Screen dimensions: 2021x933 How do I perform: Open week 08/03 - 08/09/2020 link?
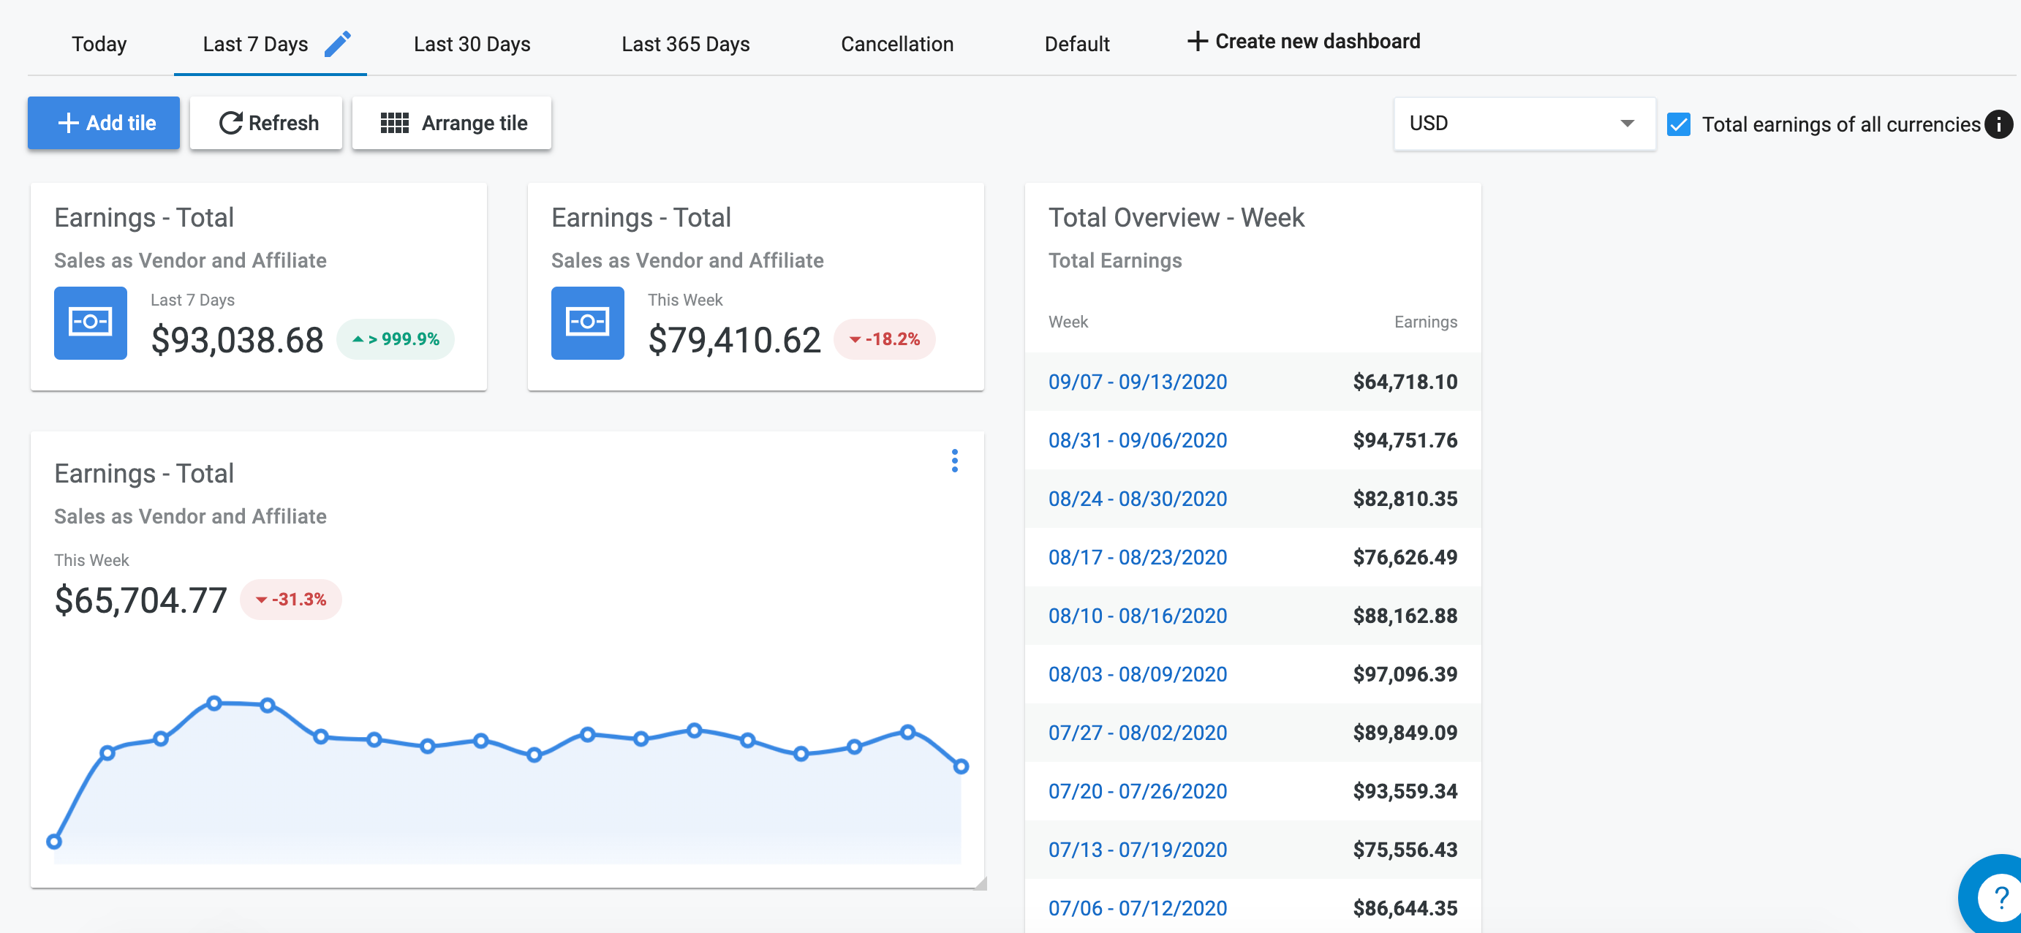pyautogui.click(x=1137, y=674)
